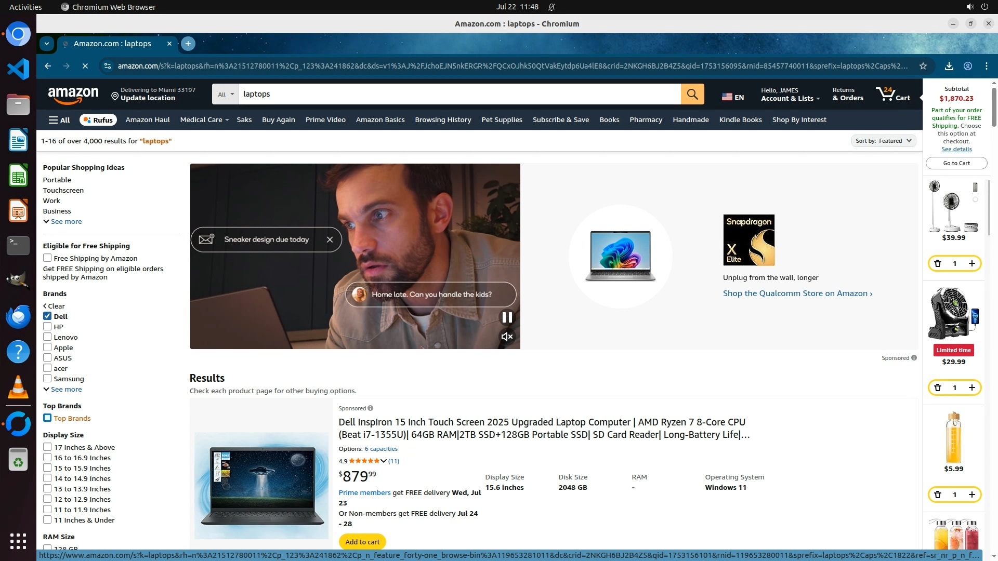This screenshot has width=998, height=561.
Task: Open search category All dropdown
Action: point(226,94)
